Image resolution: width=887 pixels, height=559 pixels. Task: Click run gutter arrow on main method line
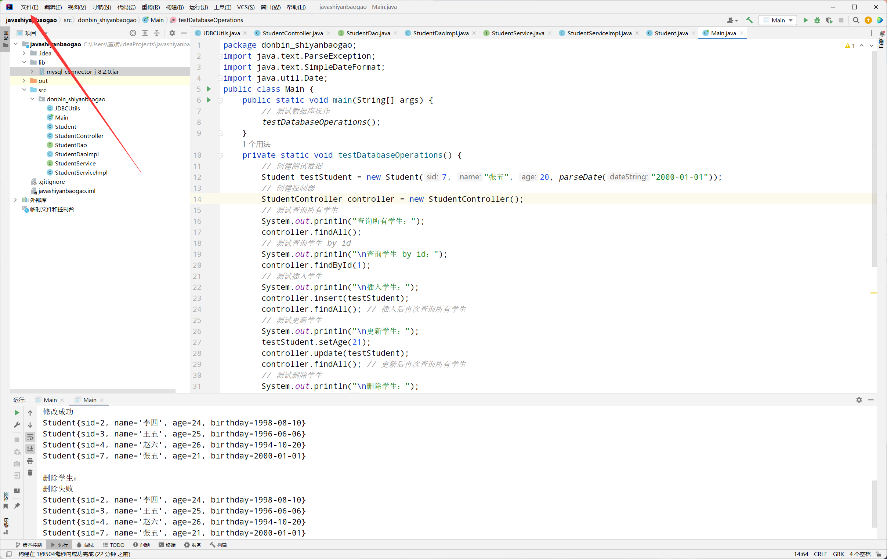(209, 100)
